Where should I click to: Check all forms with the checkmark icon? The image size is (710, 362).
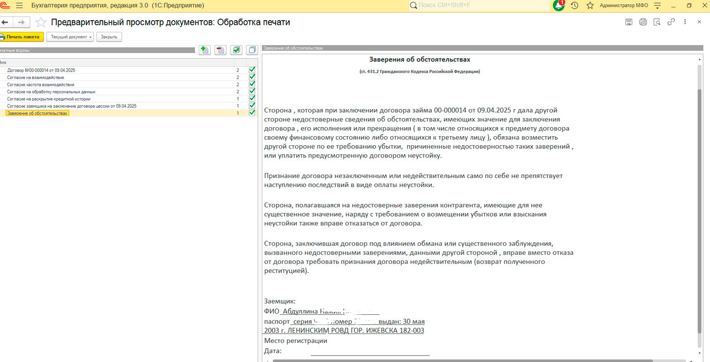[x=236, y=50]
